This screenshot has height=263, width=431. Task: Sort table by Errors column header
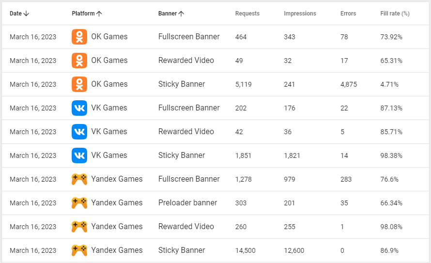(x=348, y=14)
